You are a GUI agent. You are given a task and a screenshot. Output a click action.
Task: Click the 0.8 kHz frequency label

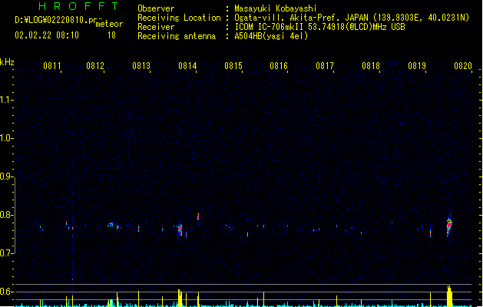pos(6,215)
